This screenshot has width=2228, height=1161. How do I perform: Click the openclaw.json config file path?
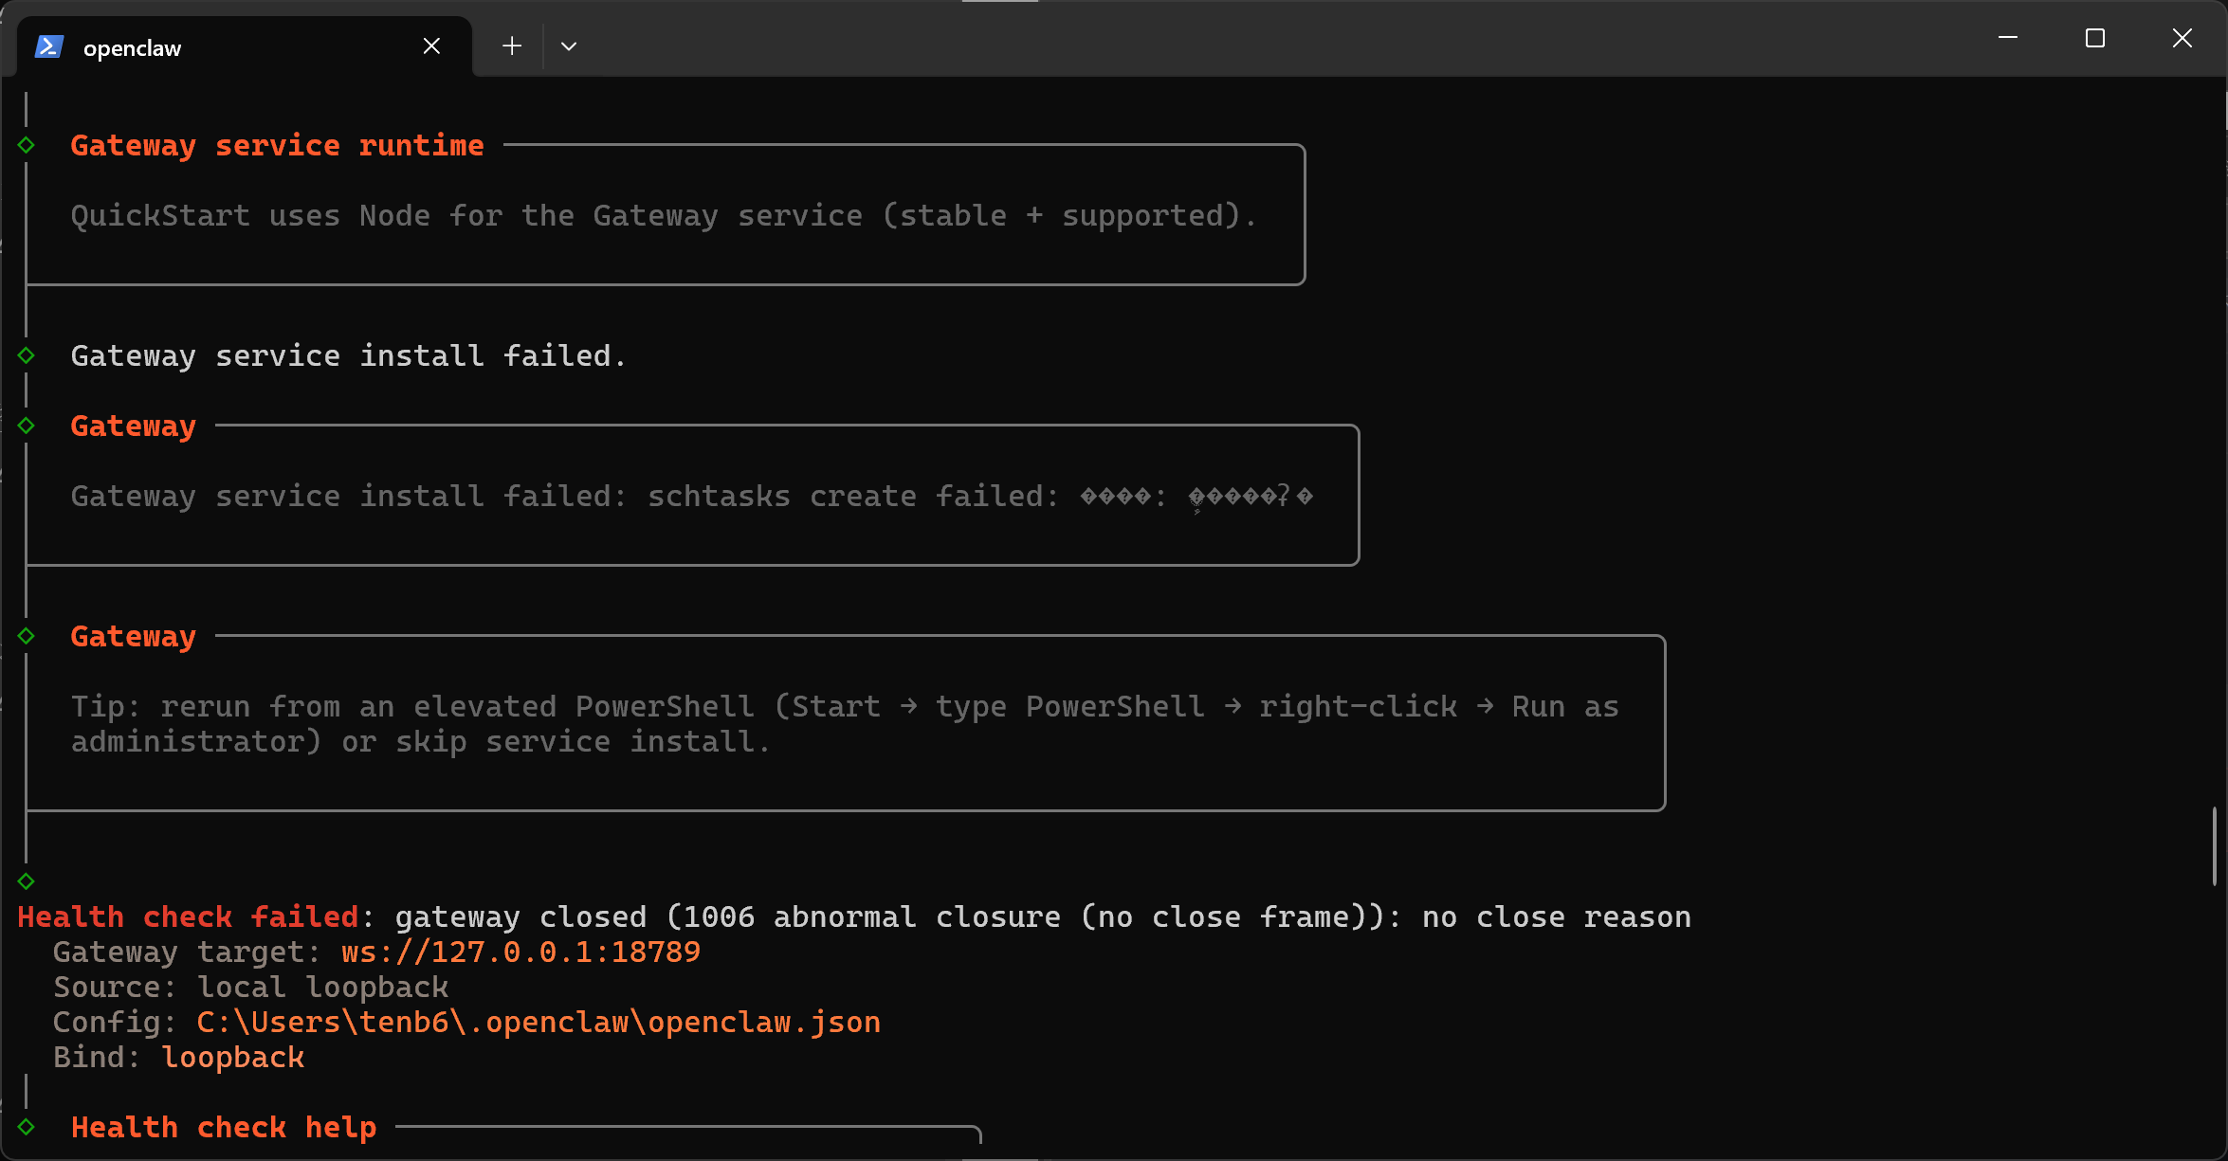tap(539, 1023)
